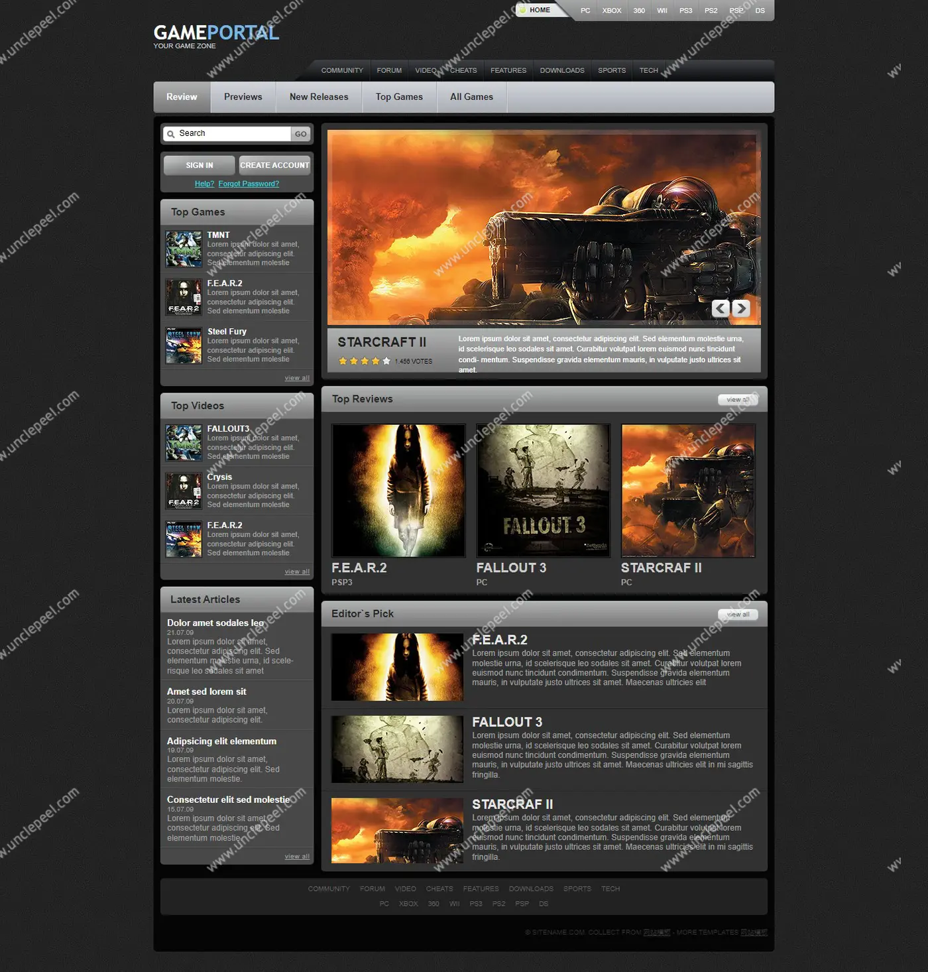Open article Amet sed lorem sit
Image resolution: width=928 pixels, height=972 pixels.
tap(206, 692)
